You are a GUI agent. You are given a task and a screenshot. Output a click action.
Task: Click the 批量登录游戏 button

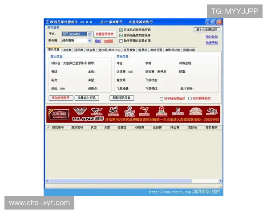point(105,34)
